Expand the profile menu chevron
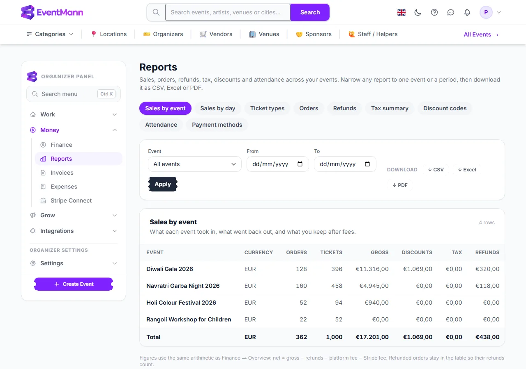 pos(499,12)
